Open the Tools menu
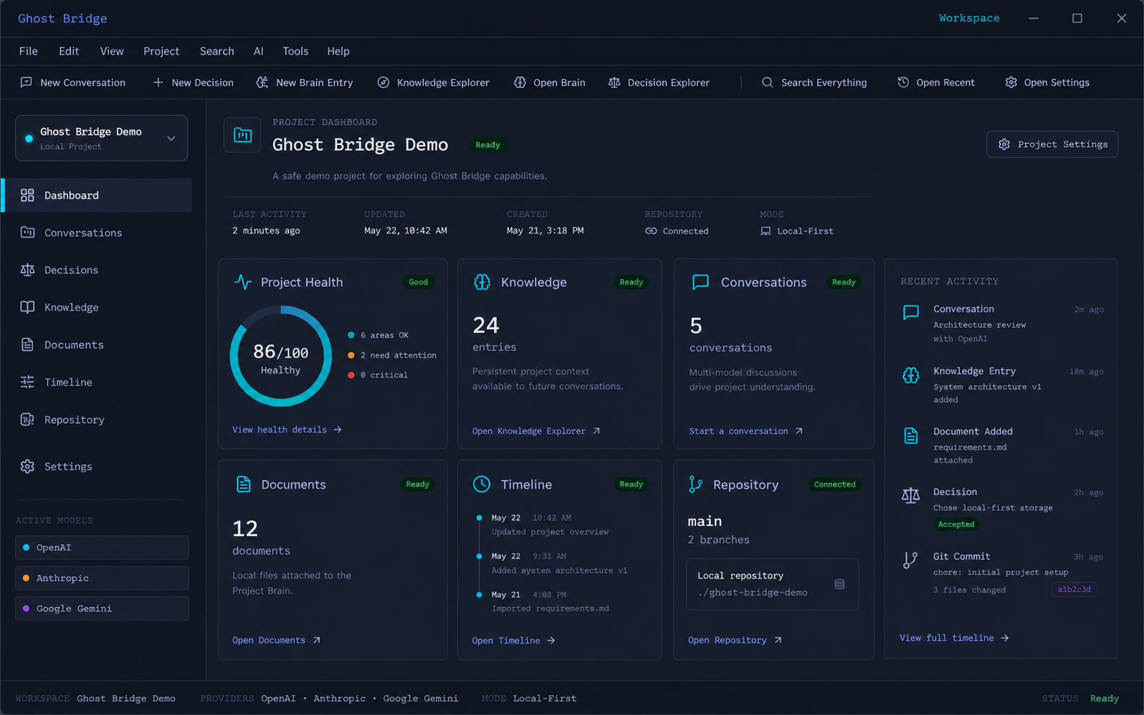Viewport: 1144px width, 715px height. pos(295,51)
